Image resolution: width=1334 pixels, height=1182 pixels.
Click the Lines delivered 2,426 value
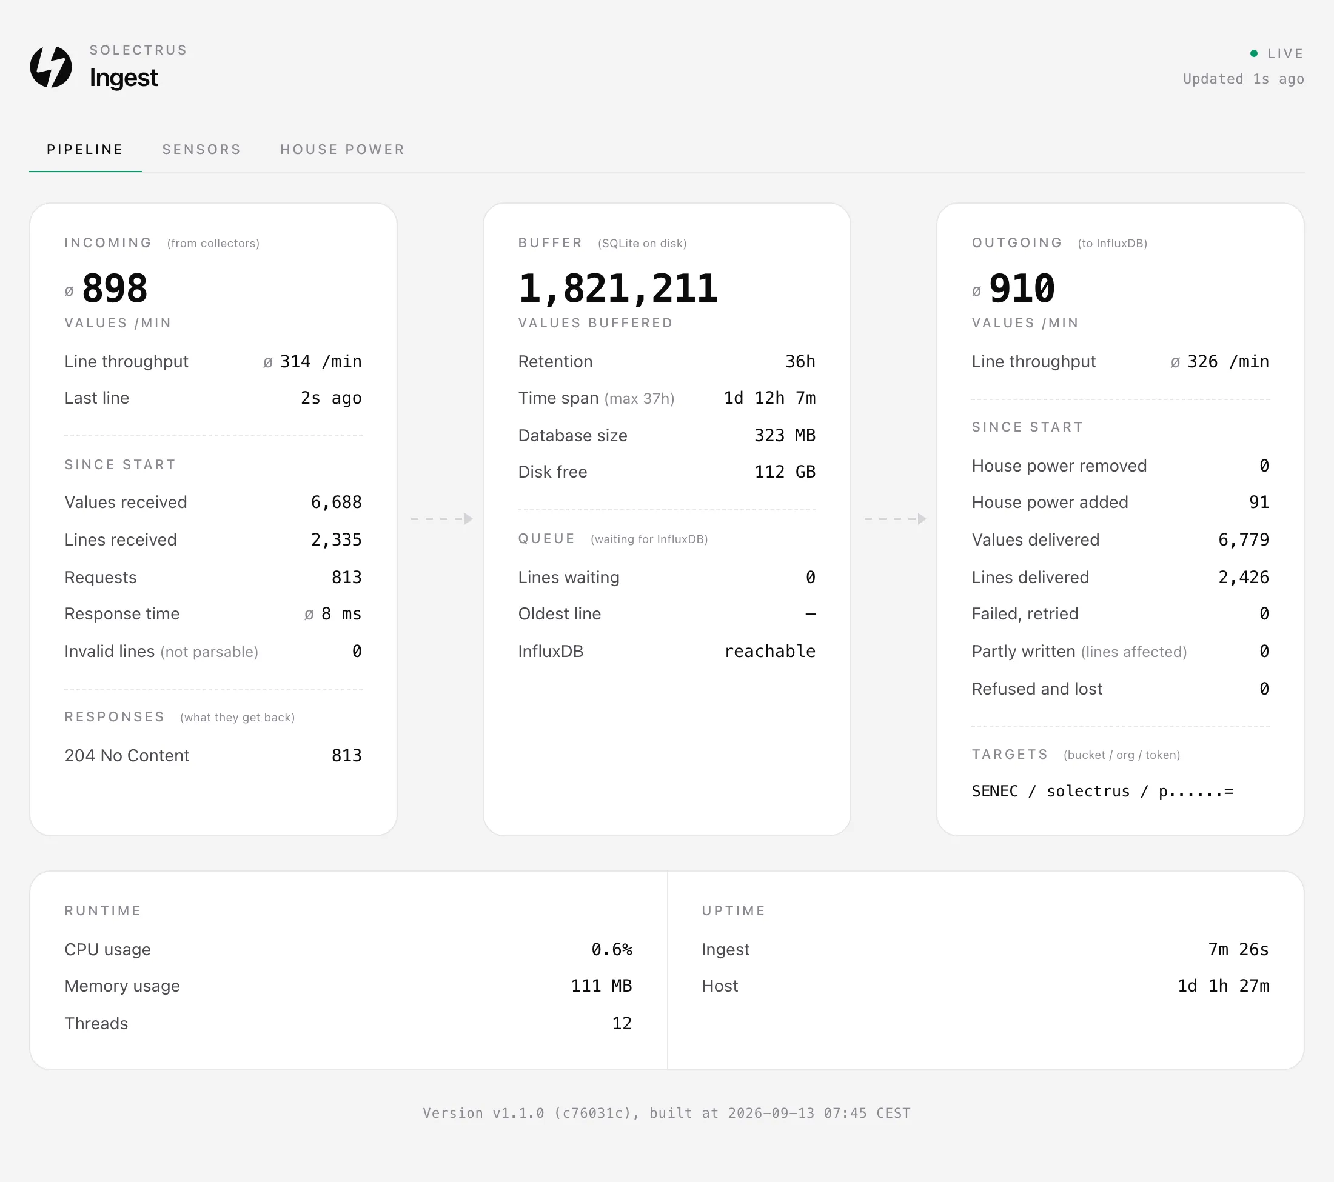1243,577
